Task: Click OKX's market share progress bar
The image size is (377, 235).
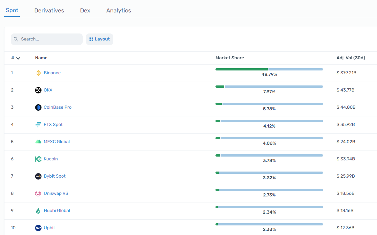Action: 269,87
